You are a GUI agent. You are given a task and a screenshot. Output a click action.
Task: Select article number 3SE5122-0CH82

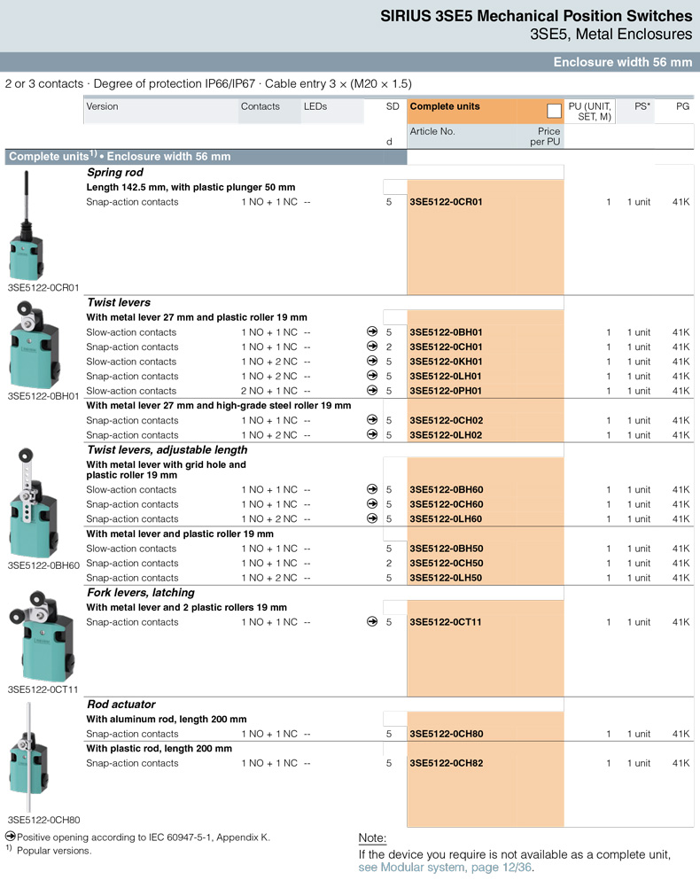(x=446, y=763)
